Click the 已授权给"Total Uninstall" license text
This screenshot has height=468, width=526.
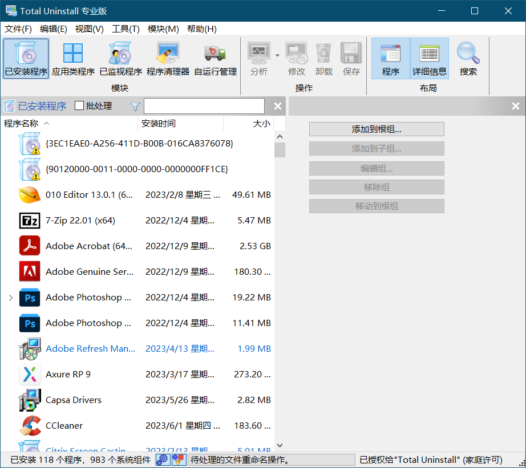click(431, 459)
